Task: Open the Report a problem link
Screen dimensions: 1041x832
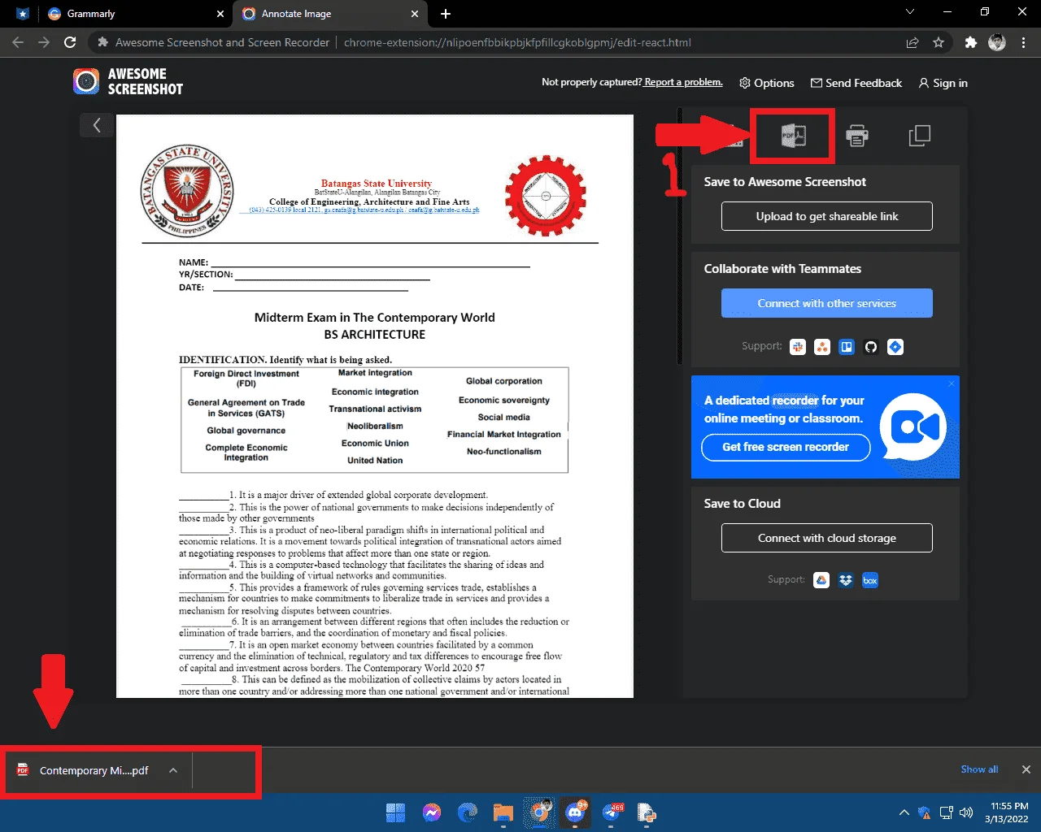Action: (682, 82)
